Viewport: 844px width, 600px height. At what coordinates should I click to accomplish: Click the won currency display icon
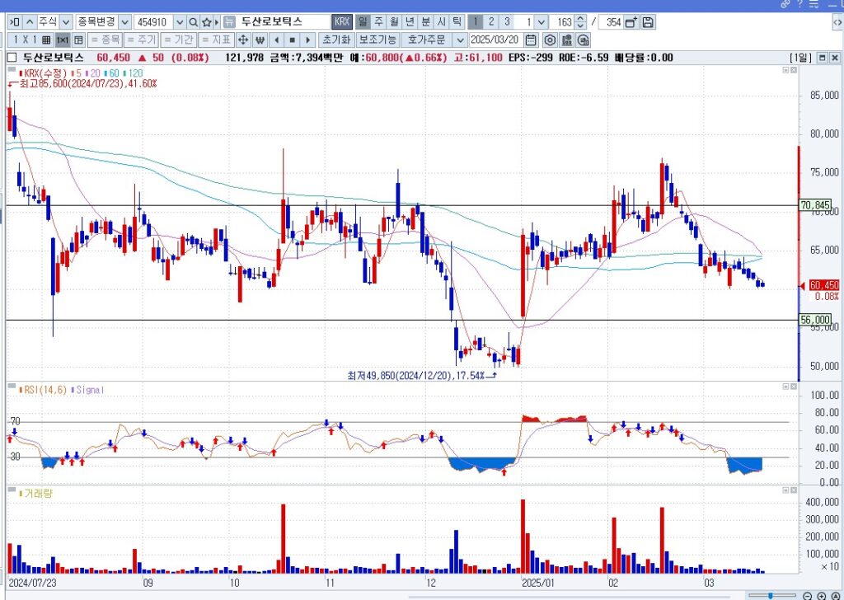(260, 40)
